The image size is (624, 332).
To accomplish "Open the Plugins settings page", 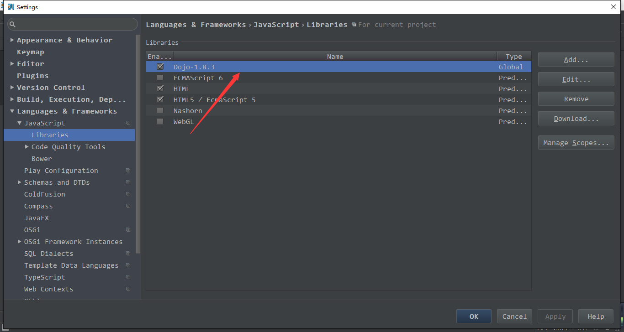I will pyautogui.click(x=32, y=76).
